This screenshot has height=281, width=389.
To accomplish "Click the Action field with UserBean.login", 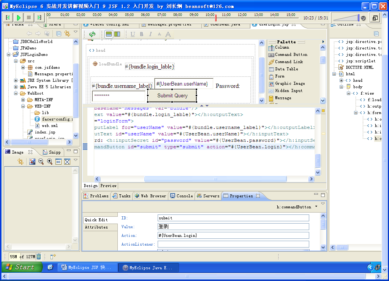I will click(x=233, y=235).
